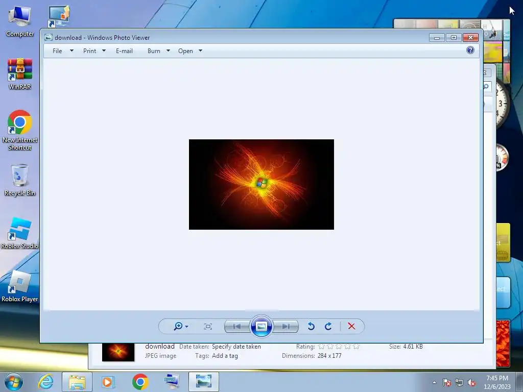Open the Computer desktop icon
The width and height of the screenshot is (523, 392).
(x=20, y=21)
